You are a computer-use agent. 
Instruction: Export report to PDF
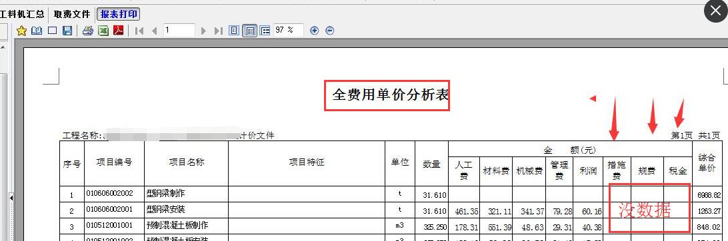coord(119,31)
